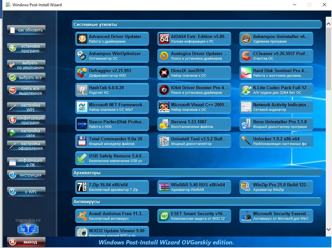Click 'Подсчет КС' description text
332x248 pixels.
point(99,93)
